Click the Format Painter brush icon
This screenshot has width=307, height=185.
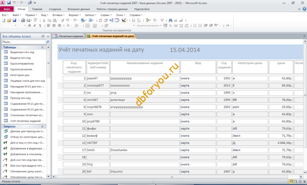62,20
